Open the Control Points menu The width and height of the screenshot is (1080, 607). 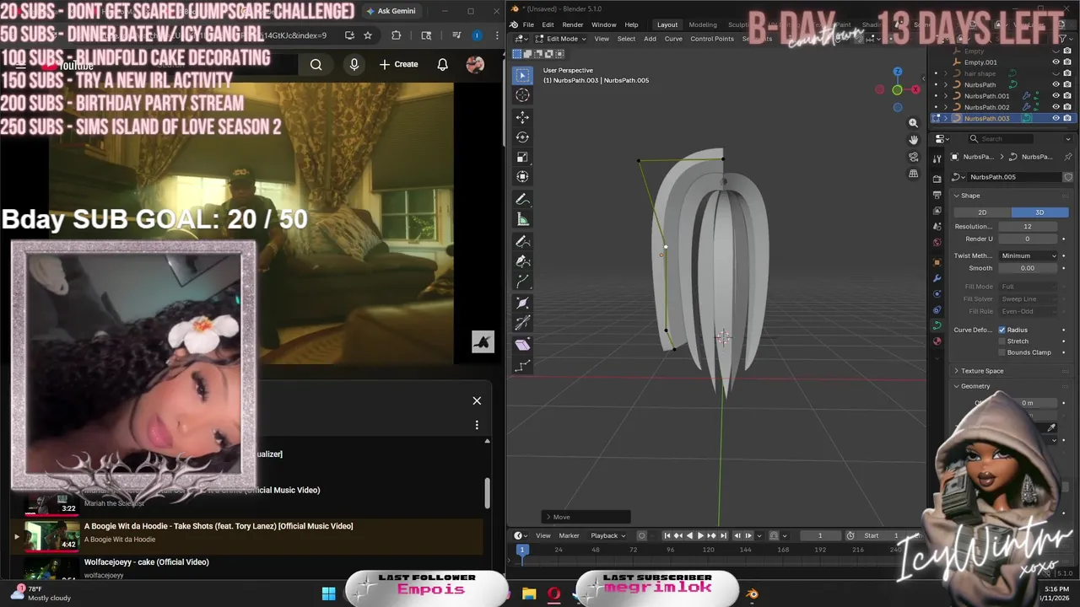click(712, 39)
